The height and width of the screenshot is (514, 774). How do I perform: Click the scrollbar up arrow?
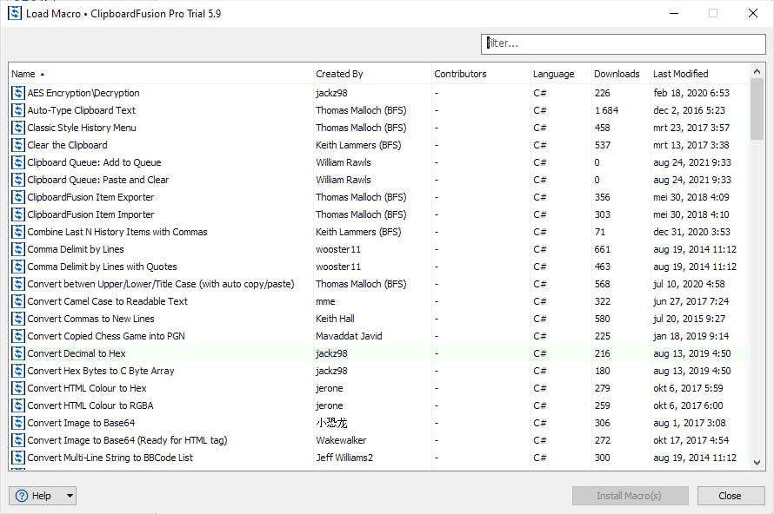(757, 72)
